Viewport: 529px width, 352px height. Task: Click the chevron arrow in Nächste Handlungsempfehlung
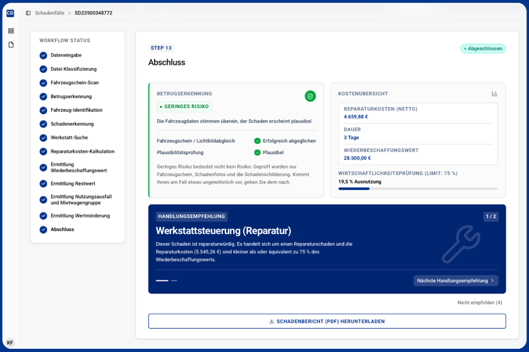pos(492,280)
